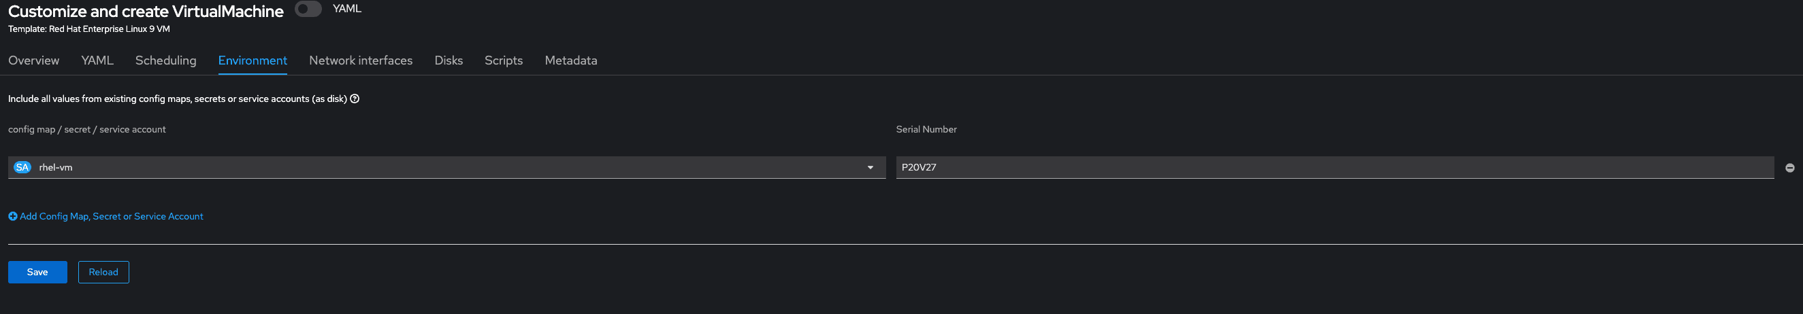This screenshot has width=1803, height=314.
Task: Click the plus icon for adding sources
Action: [13, 217]
